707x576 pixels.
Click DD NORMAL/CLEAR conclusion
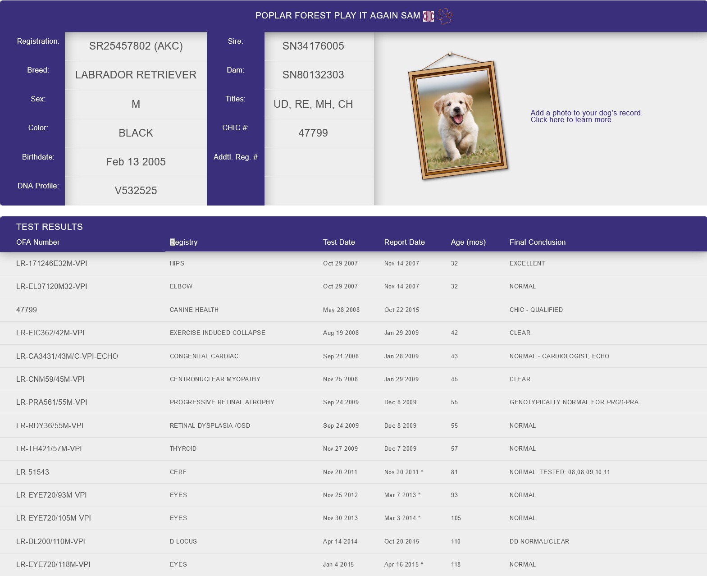click(x=539, y=541)
